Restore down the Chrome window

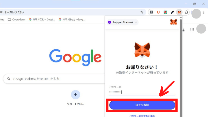194,4
